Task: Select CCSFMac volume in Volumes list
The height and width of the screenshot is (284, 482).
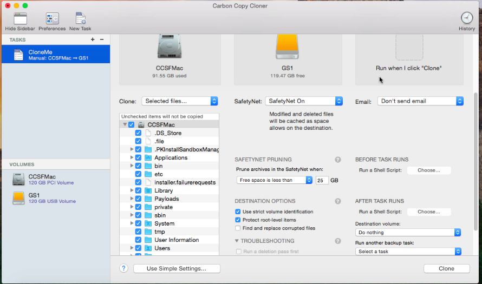Action: tap(56, 179)
